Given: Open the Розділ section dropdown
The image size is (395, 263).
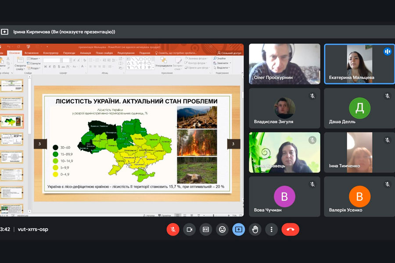Looking at the screenshot, I should [33, 68].
